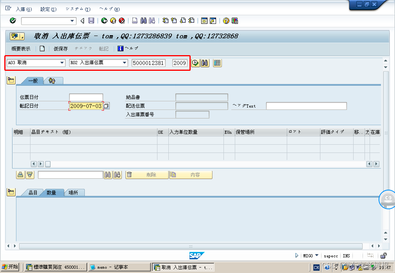Click the yellow question mark Help icon
This screenshot has width=395, height=273.
click(x=226, y=21)
